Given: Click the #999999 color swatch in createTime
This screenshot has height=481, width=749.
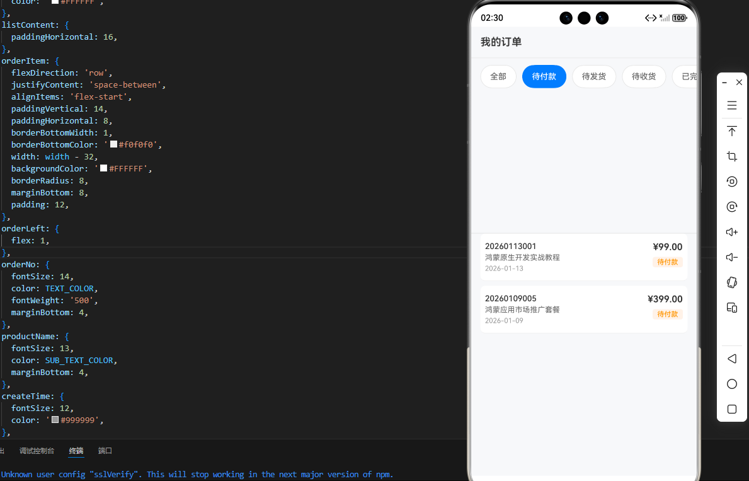Looking at the screenshot, I should pos(55,420).
